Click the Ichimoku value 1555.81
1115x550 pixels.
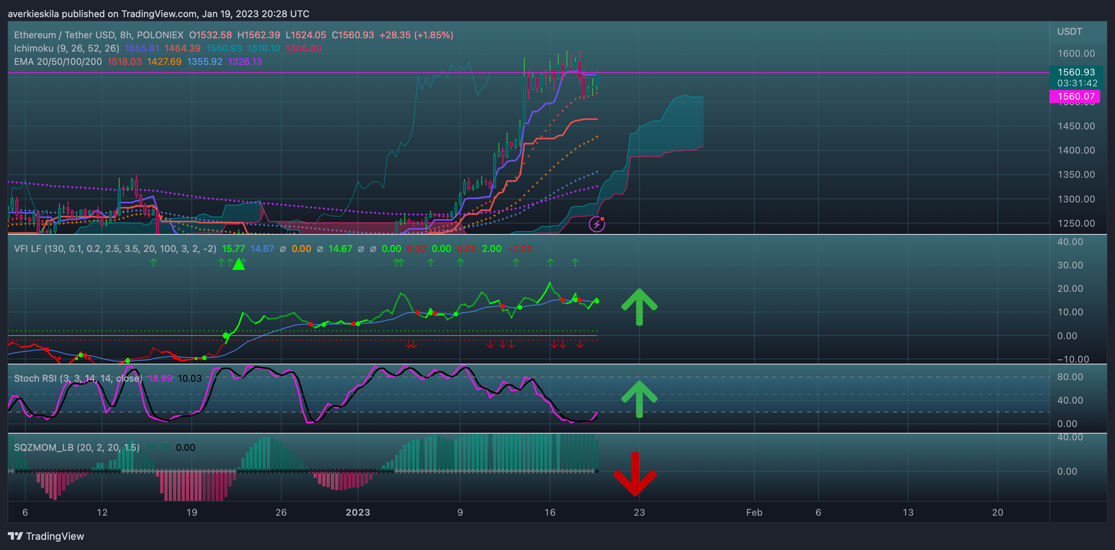click(142, 48)
